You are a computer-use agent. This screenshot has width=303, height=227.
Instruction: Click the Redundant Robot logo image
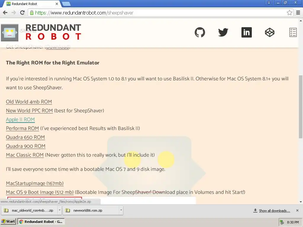(x=10, y=33)
